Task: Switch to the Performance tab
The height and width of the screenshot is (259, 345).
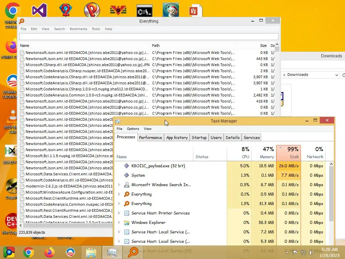Action: [x=151, y=138]
